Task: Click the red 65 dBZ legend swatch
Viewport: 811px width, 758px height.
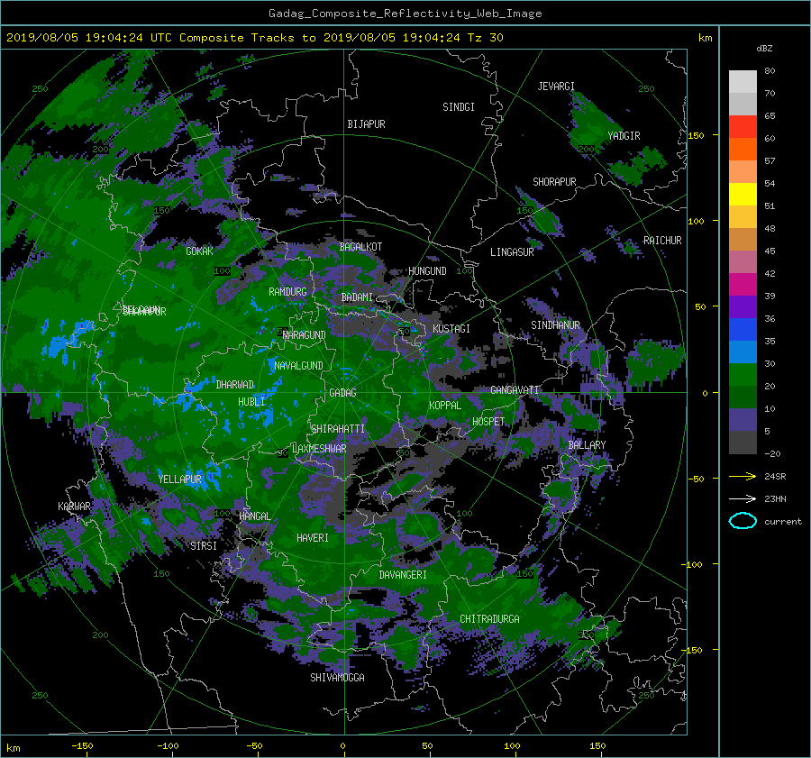Action: pos(743,126)
